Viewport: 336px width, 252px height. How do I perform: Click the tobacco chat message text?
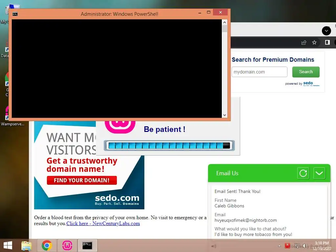(x=253, y=234)
